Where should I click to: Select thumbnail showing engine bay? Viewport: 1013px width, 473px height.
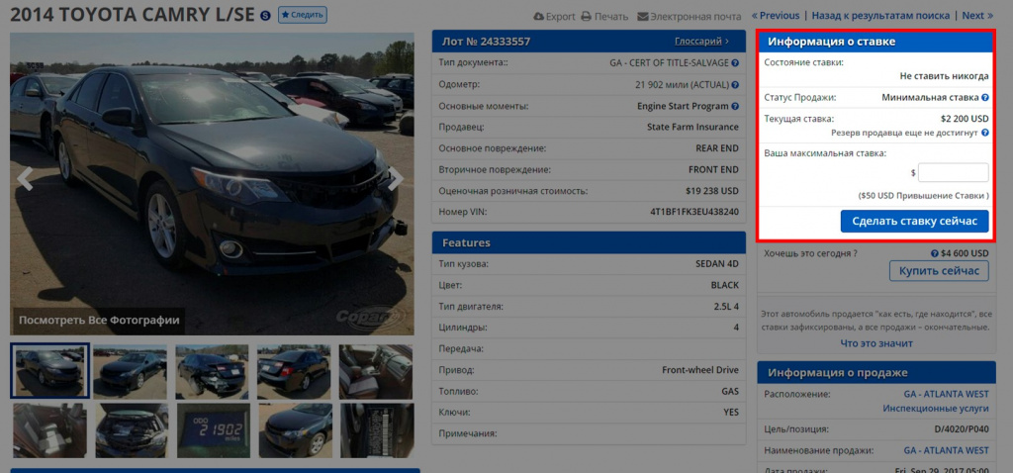point(132,430)
